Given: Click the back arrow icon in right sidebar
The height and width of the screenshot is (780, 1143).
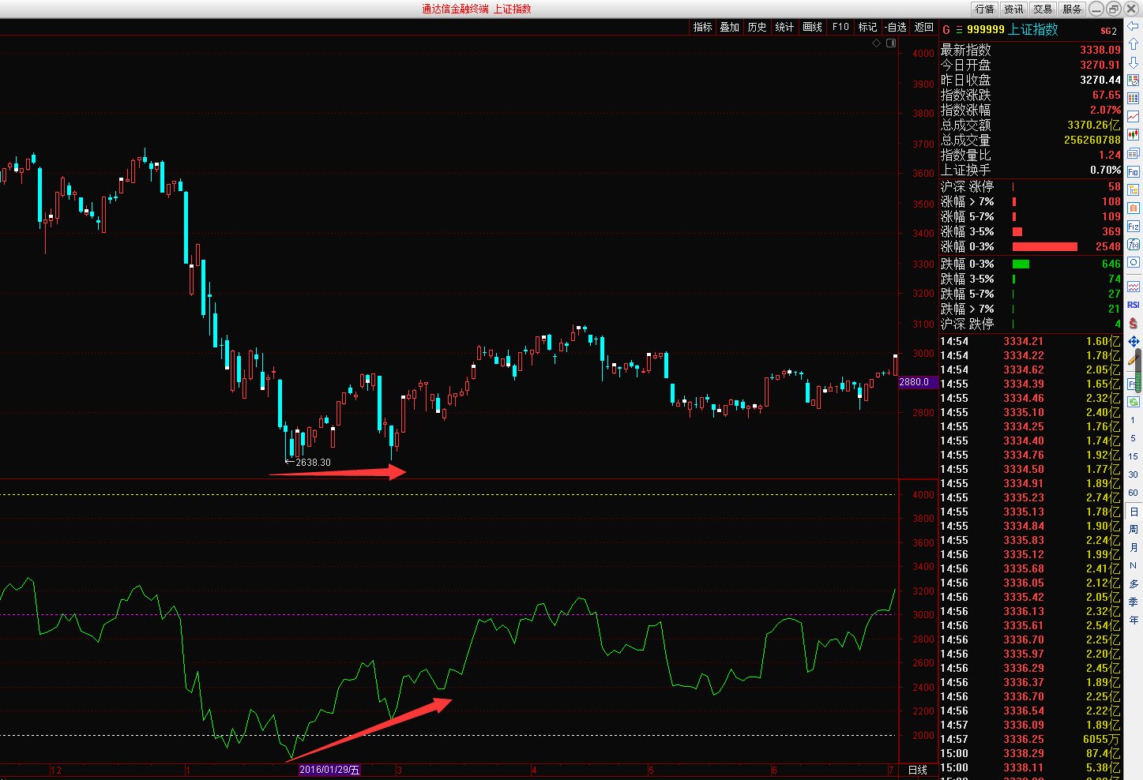Looking at the screenshot, I should [1133, 27].
